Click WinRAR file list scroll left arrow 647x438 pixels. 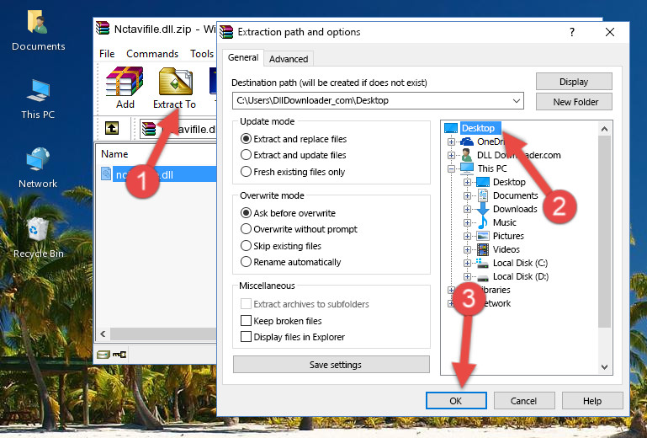click(103, 334)
